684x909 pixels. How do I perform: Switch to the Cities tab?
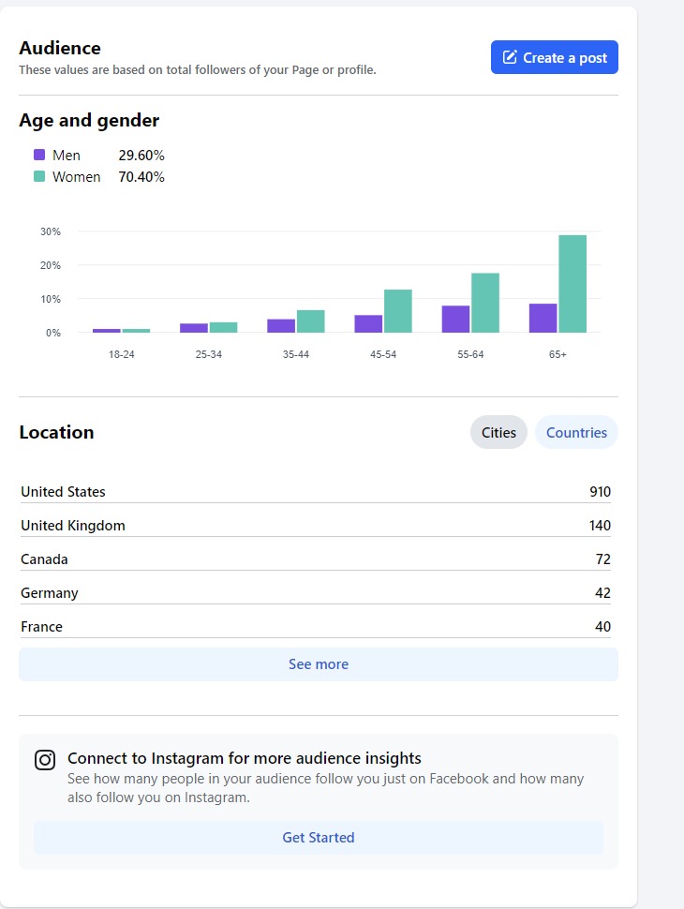click(x=498, y=432)
